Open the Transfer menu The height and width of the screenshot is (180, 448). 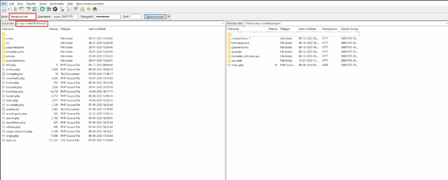(x=31, y=3)
